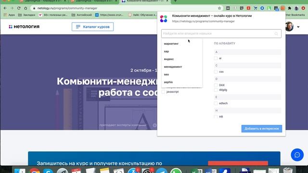The width and height of the screenshot is (308, 173).
Task: Open the Закладки bookmarks folder
Action: click(27, 15)
